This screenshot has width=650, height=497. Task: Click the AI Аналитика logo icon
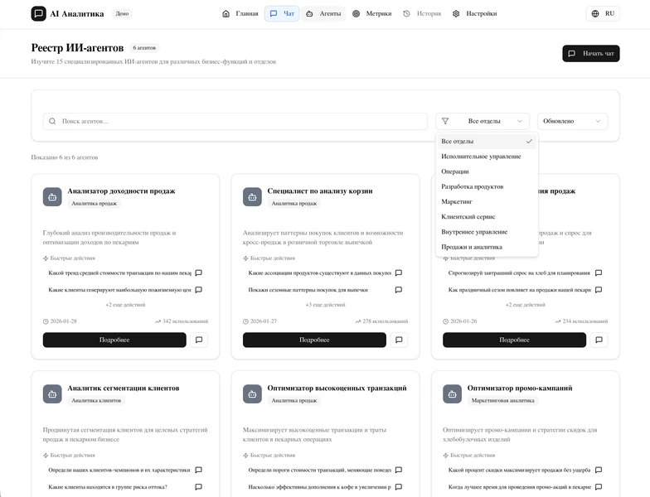point(38,13)
